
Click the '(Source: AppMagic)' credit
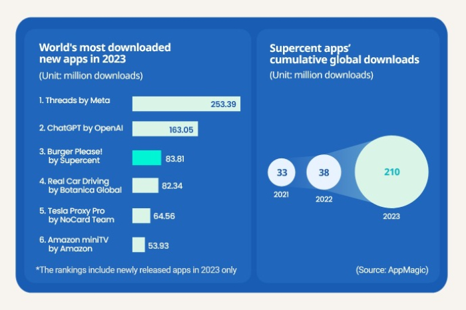(392, 270)
